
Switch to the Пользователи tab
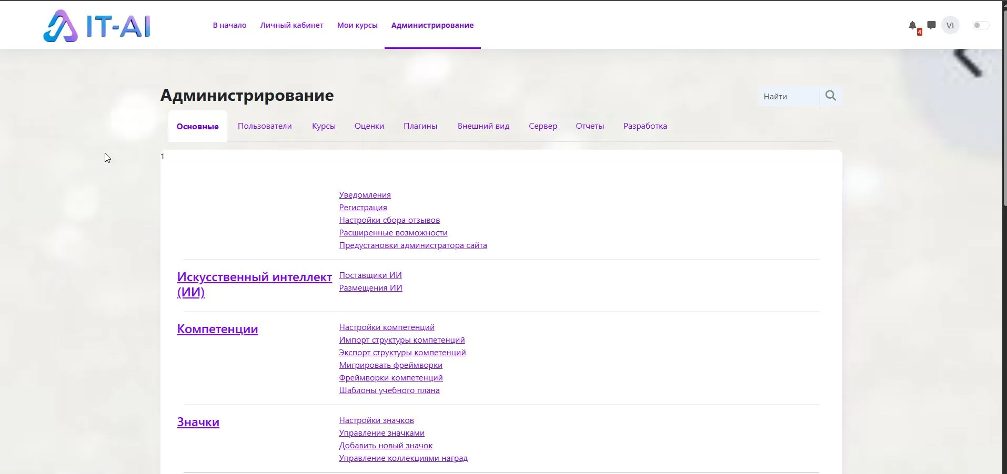click(x=265, y=126)
